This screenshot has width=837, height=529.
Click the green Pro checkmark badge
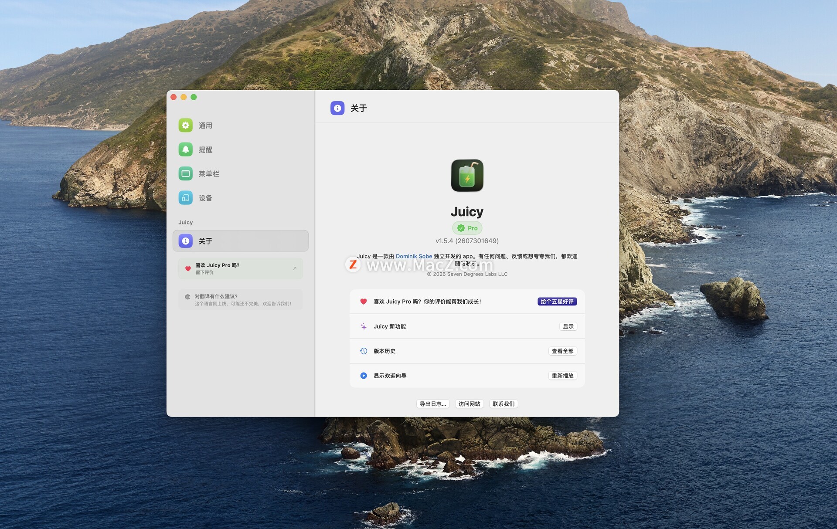(467, 228)
